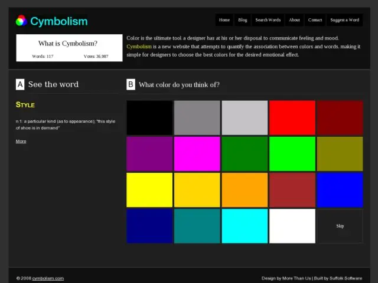Open the Contact page
Screen dimensions: 378x283
coord(315,20)
